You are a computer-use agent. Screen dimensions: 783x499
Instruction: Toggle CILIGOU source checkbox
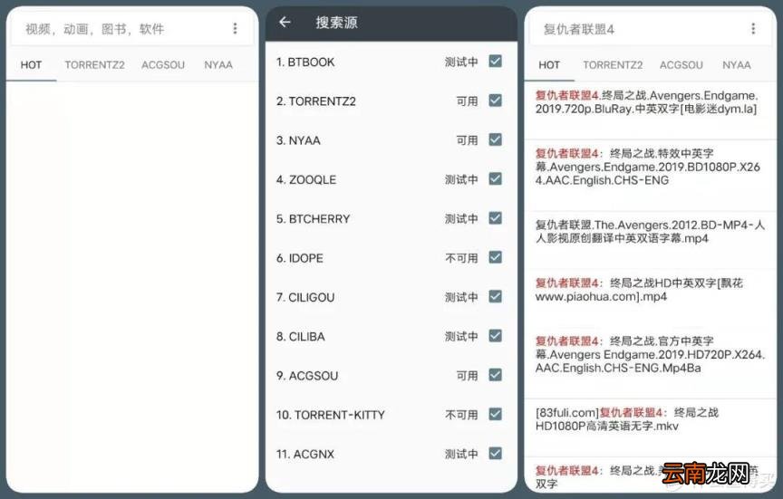coord(496,296)
